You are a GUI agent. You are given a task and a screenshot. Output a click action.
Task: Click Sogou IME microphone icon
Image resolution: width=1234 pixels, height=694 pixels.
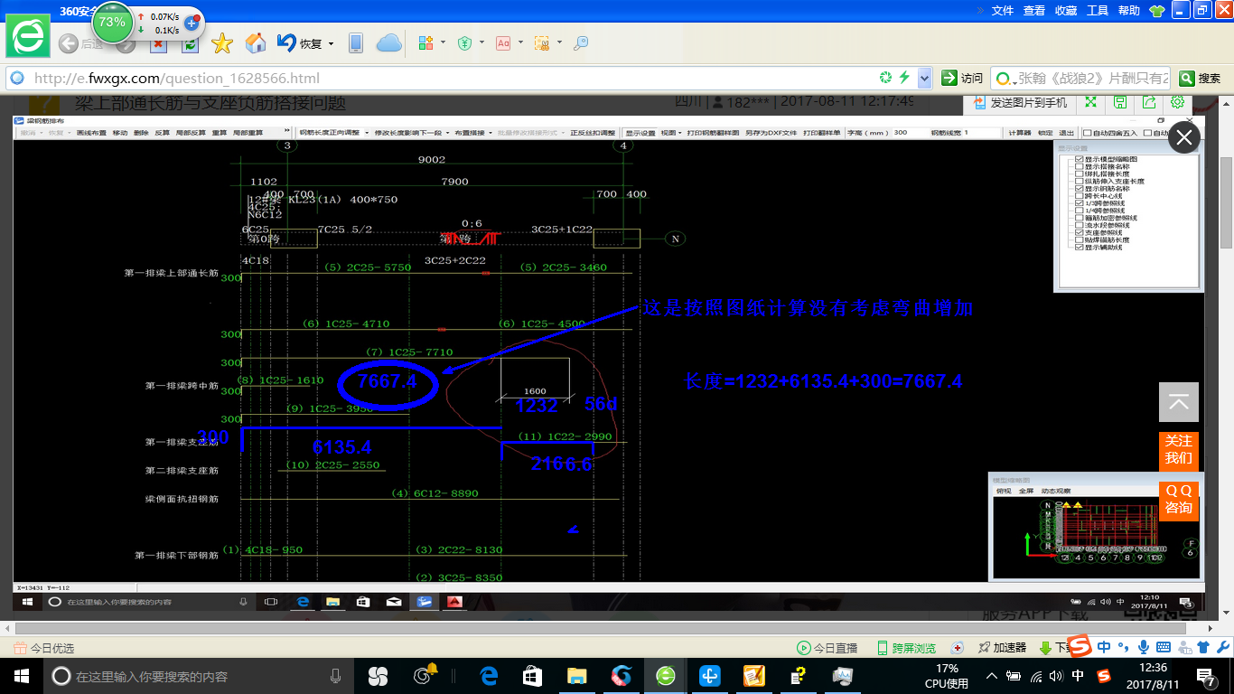tap(1144, 646)
